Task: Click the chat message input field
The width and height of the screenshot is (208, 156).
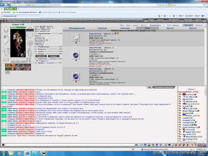Action: tap(70, 145)
